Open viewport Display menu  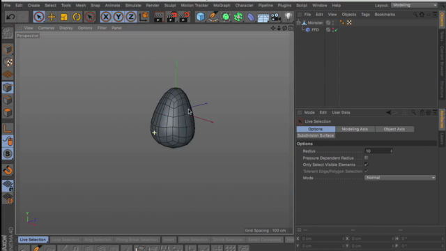(x=66, y=28)
